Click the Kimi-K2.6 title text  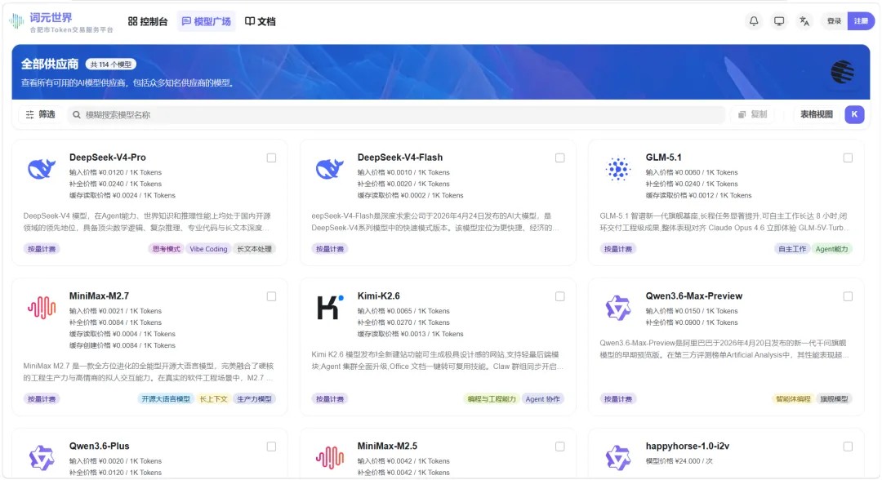click(379, 296)
